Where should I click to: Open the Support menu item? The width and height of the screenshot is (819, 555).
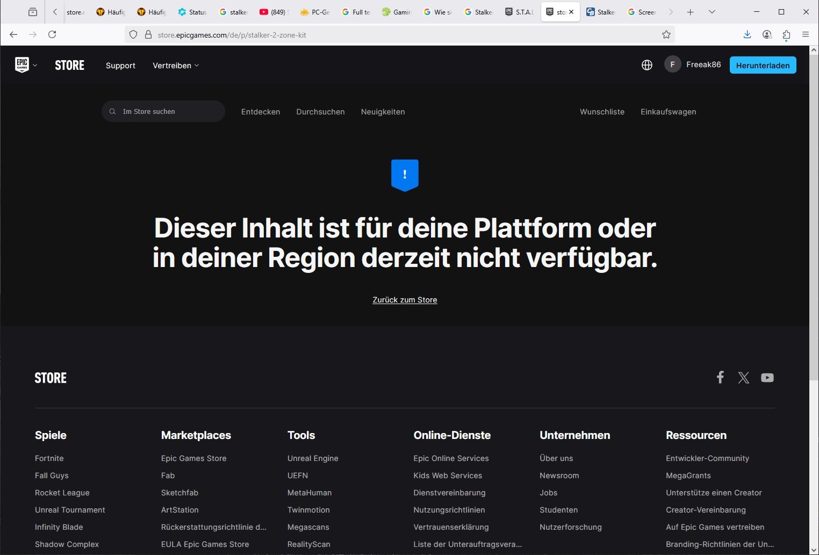pos(120,66)
